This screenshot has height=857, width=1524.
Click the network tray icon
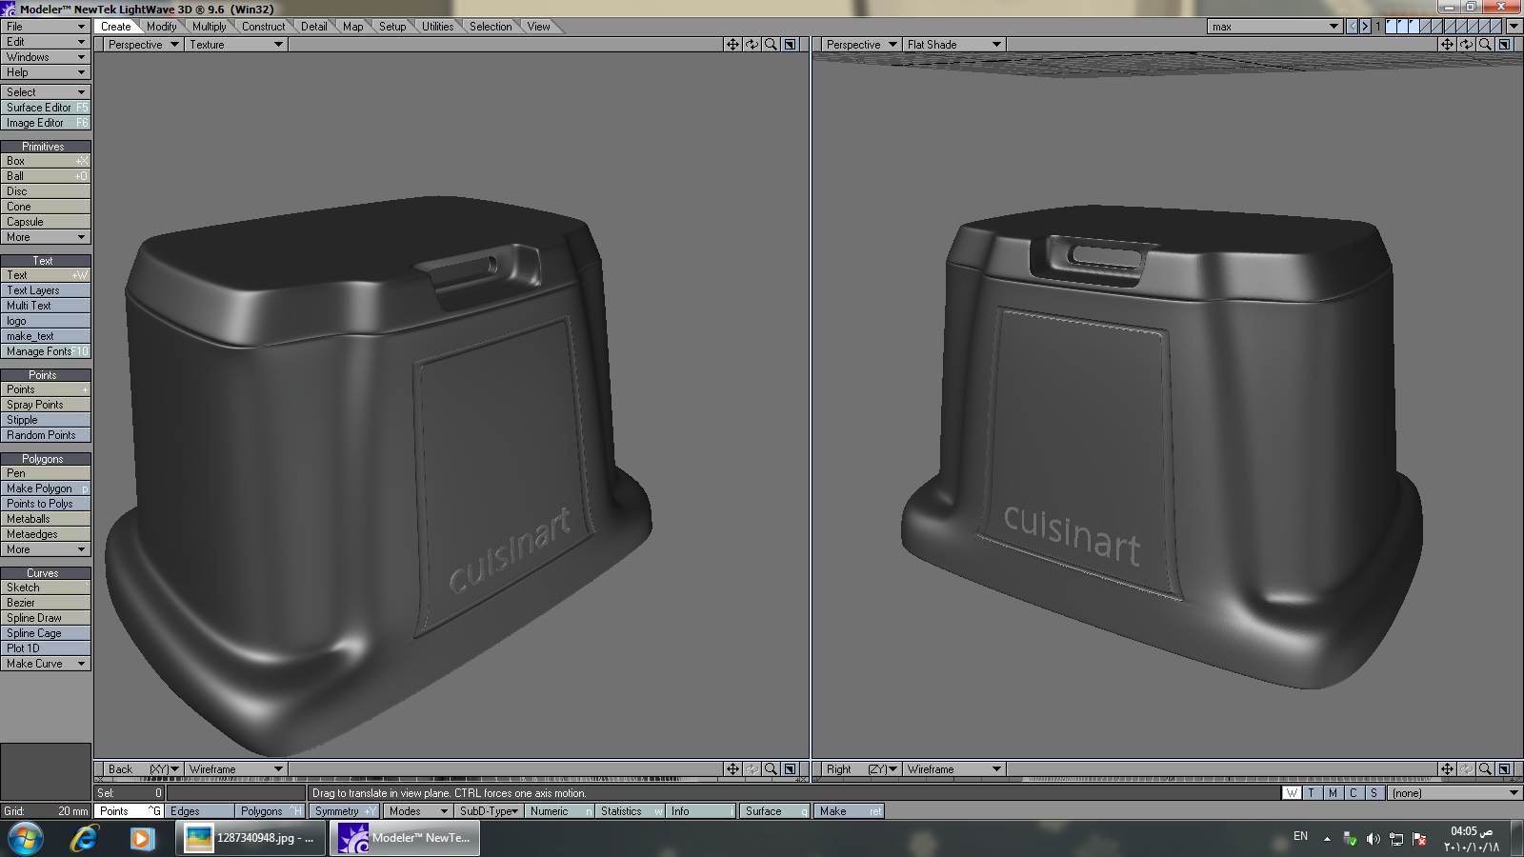[x=1396, y=839]
